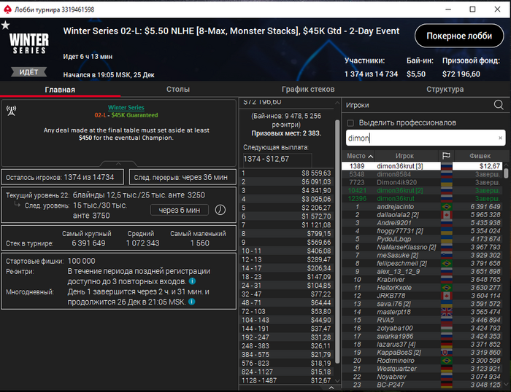Select player JRKB778 row
The image size is (511, 392).
click(x=423, y=296)
